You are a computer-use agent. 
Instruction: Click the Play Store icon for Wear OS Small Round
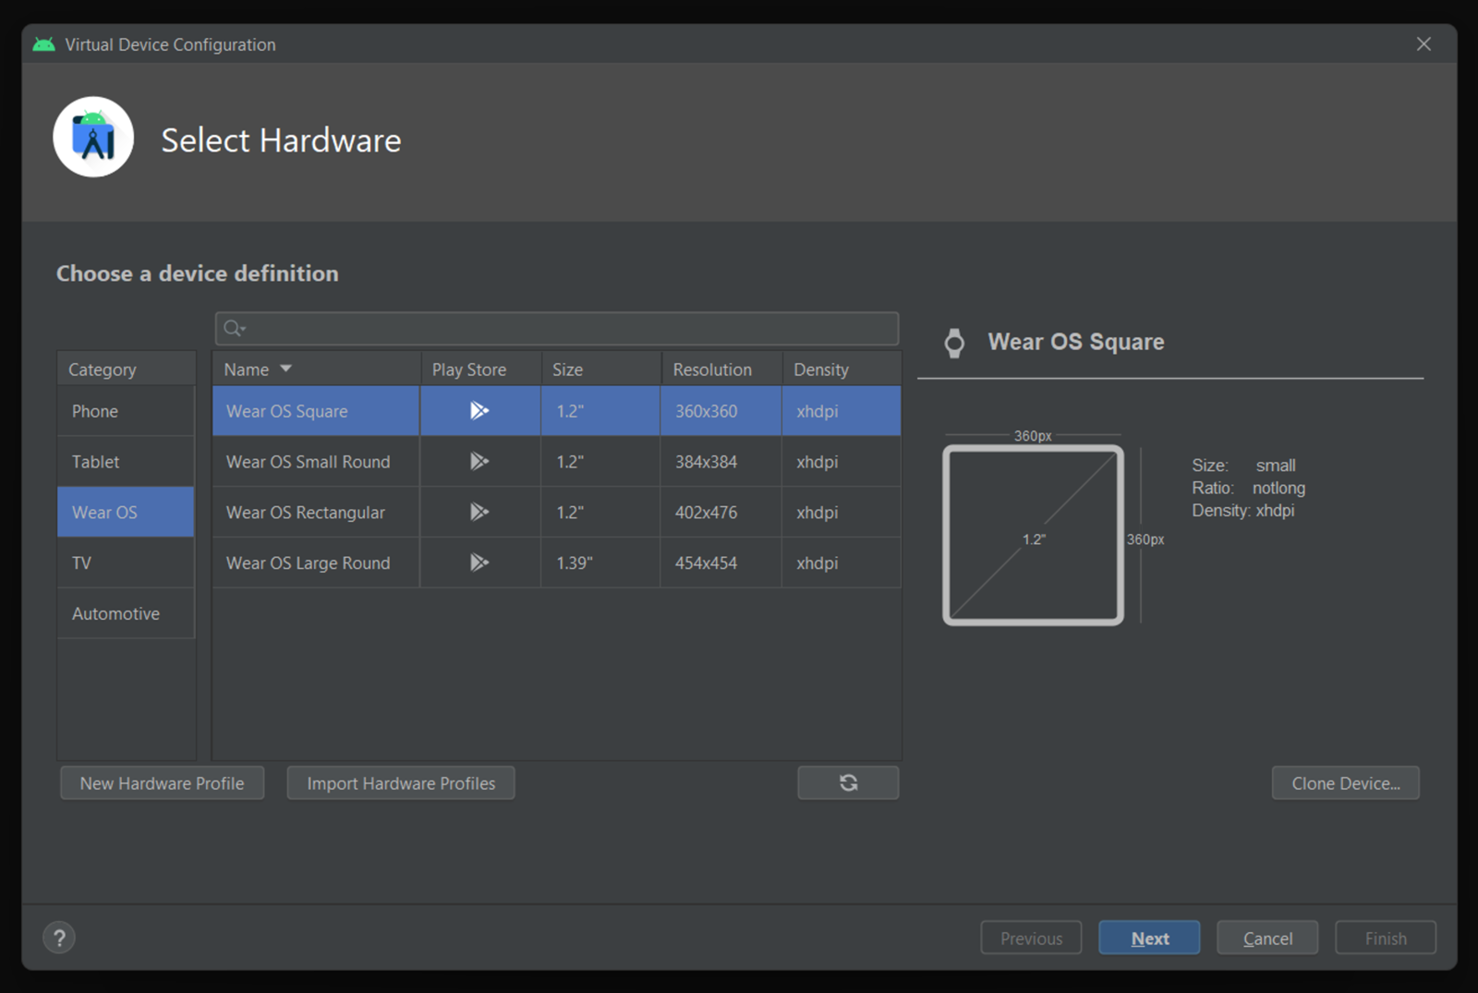pos(479,461)
